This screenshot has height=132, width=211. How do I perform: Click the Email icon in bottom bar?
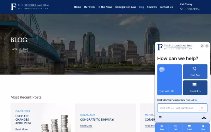tap(189, 127)
